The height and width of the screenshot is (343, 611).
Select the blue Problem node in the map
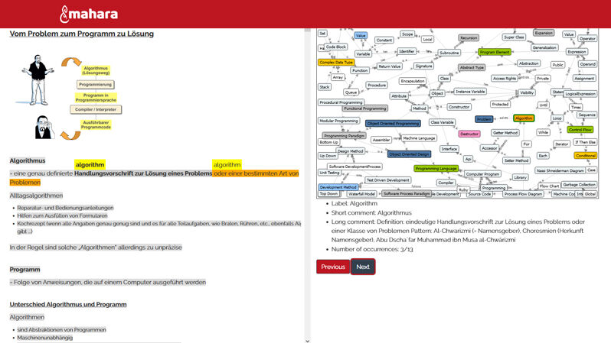(484, 119)
